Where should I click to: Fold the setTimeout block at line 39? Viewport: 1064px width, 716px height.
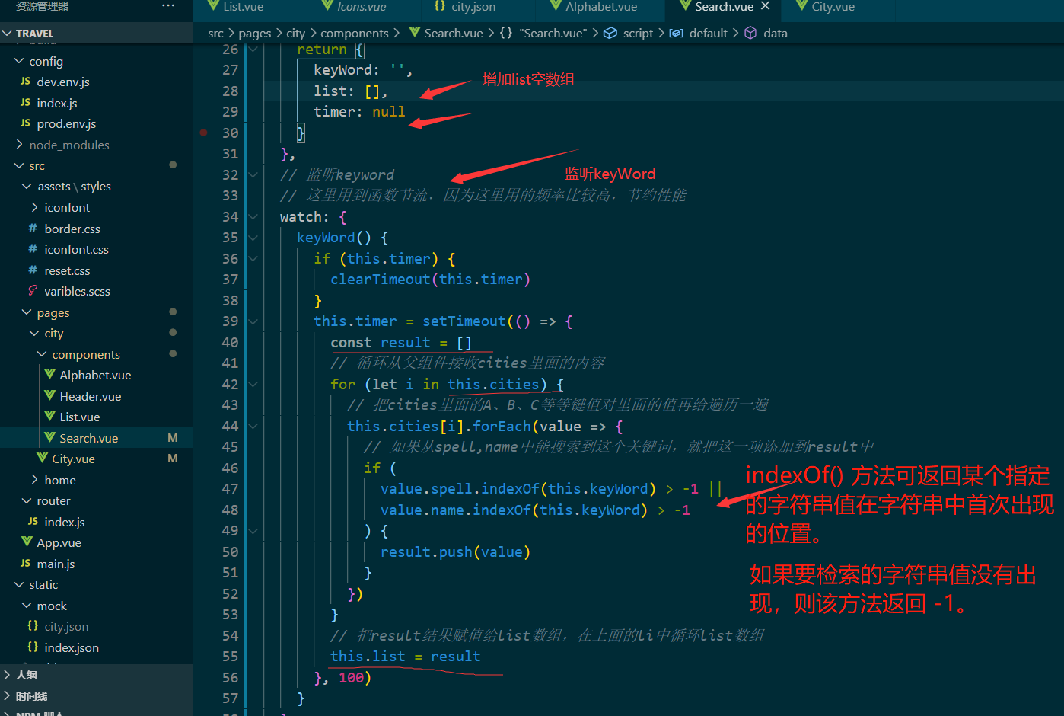coord(253,321)
